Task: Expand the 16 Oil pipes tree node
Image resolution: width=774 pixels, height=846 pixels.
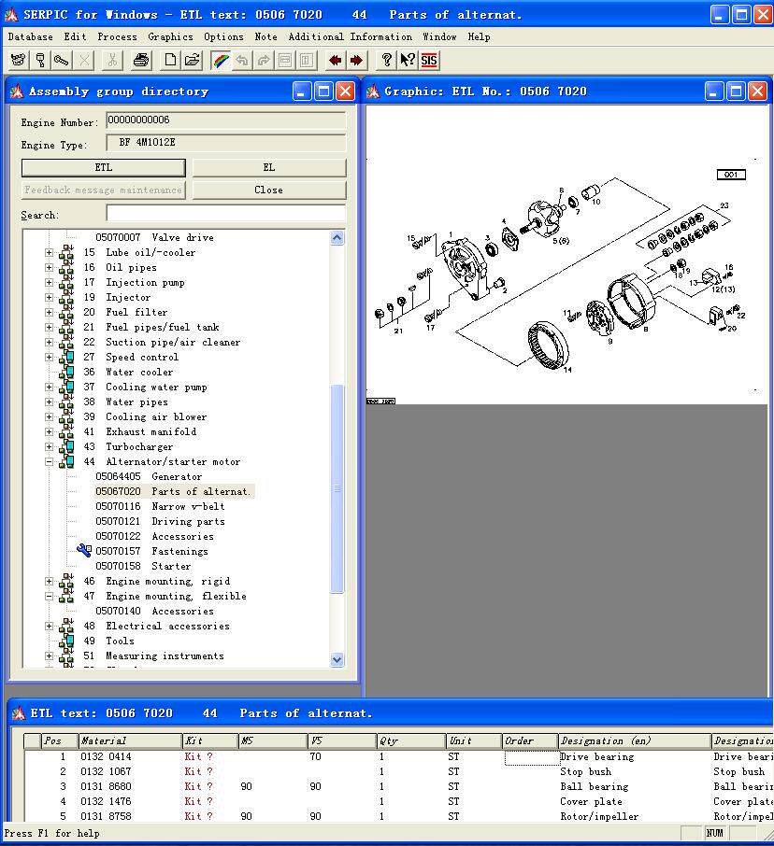Action: (x=50, y=267)
